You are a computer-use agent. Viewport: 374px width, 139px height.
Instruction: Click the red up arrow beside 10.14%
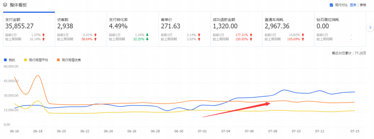click(44, 39)
